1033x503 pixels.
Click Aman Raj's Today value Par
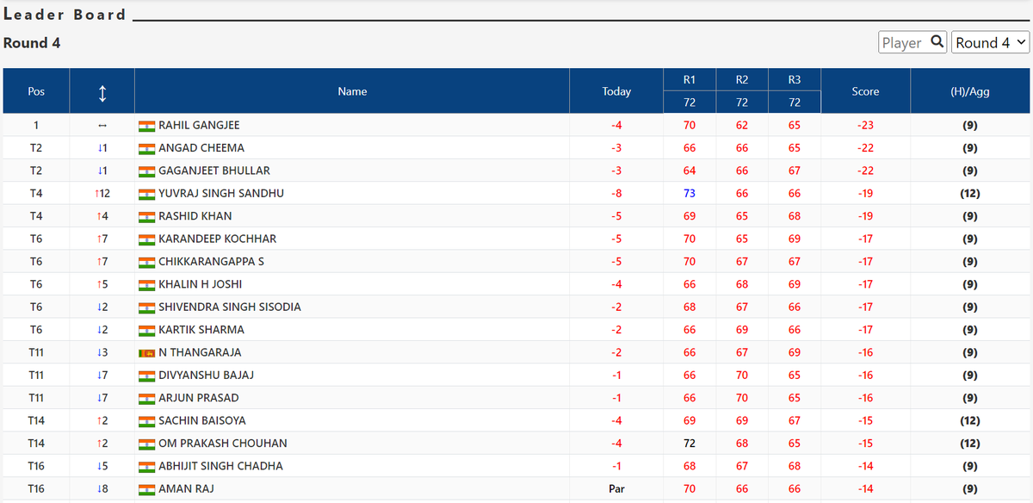tap(616, 489)
